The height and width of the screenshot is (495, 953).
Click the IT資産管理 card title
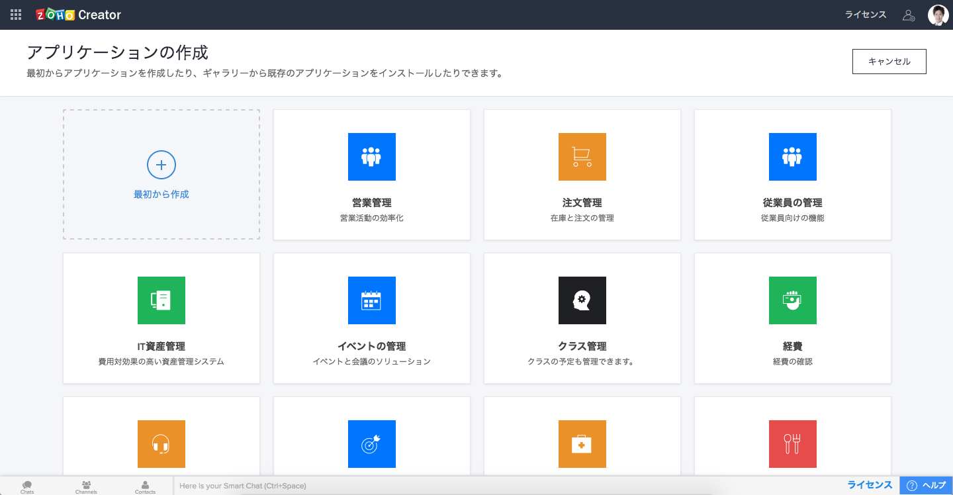pos(161,347)
